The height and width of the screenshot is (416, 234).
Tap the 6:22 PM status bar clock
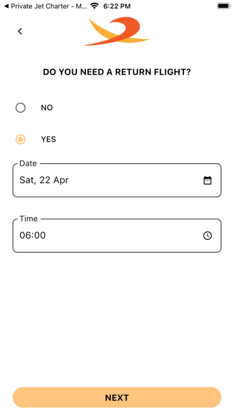click(x=117, y=6)
